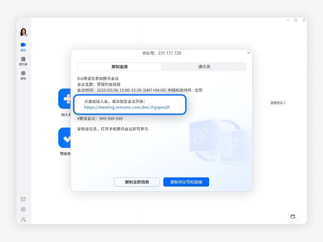Click the 点击链接入会，或添加至会议列表 text
This screenshot has width=323, height=242.
115,101
